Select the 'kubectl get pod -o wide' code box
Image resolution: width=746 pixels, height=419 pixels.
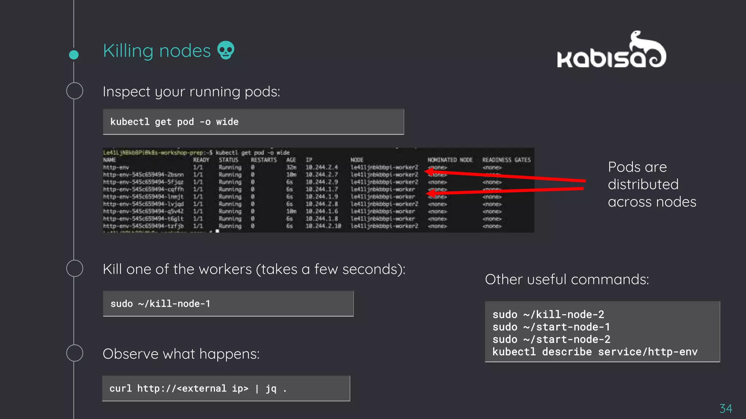(253, 122)
